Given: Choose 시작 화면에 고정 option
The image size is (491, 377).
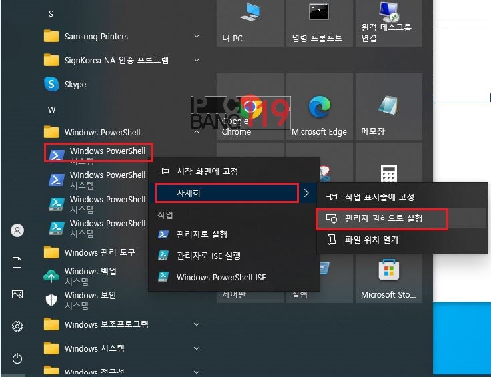Looking at the screenshot, I should point(207,171).
